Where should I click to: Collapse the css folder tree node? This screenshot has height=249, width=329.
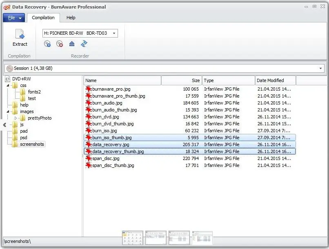click(x=8, y=85)
